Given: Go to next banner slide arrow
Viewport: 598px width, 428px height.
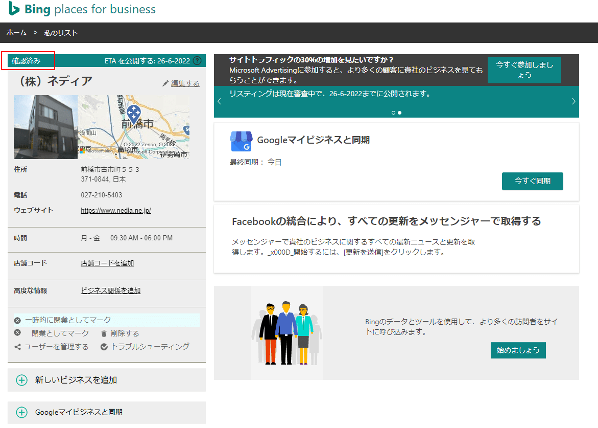Looking at the screenshot, I should [573, 101].
